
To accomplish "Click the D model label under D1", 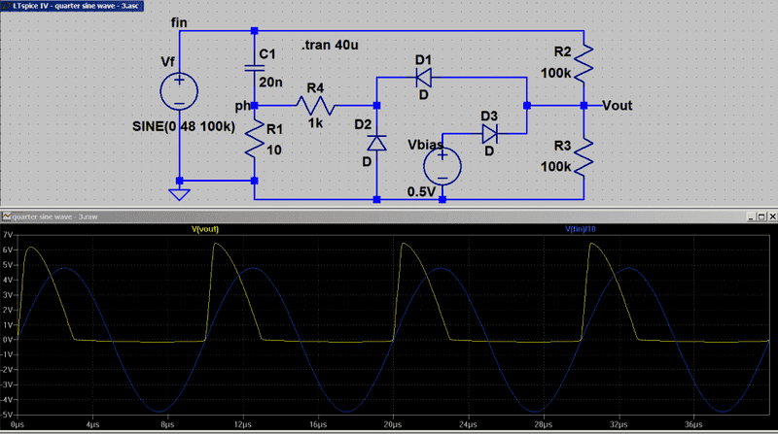I will pyautogui.click(x=423, y=94).
